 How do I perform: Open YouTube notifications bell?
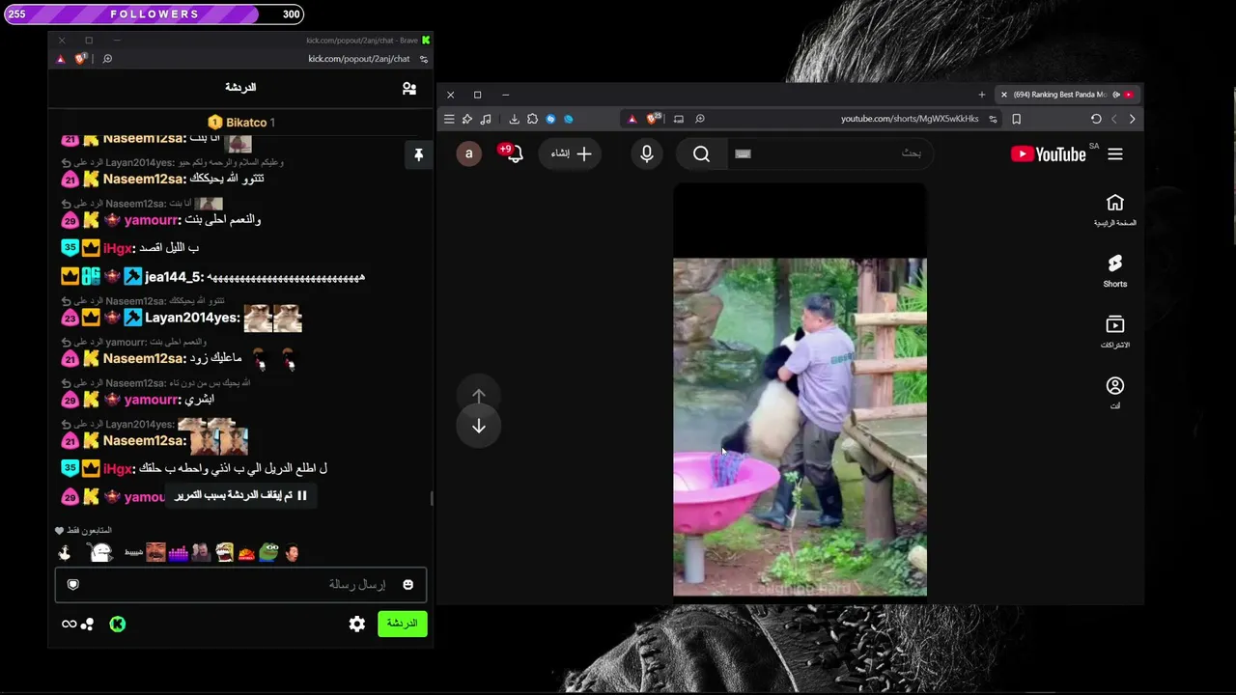[x=513, y=153]
